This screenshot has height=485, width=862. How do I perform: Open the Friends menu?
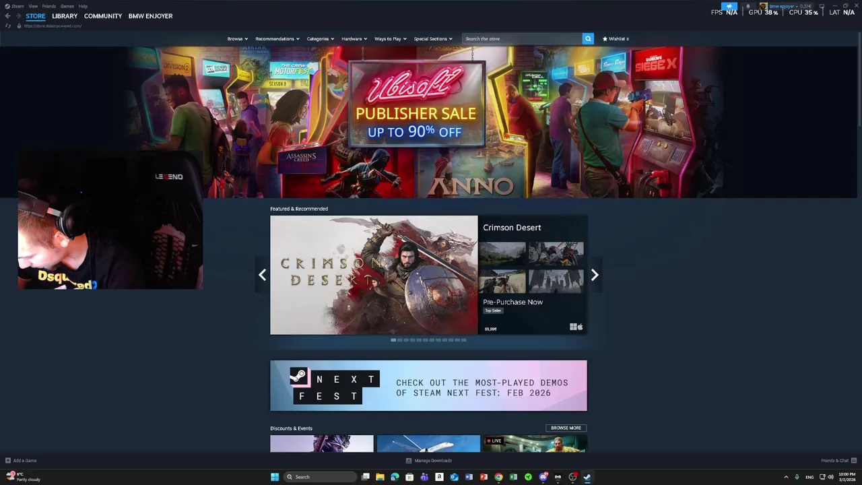tap(49, 6)
